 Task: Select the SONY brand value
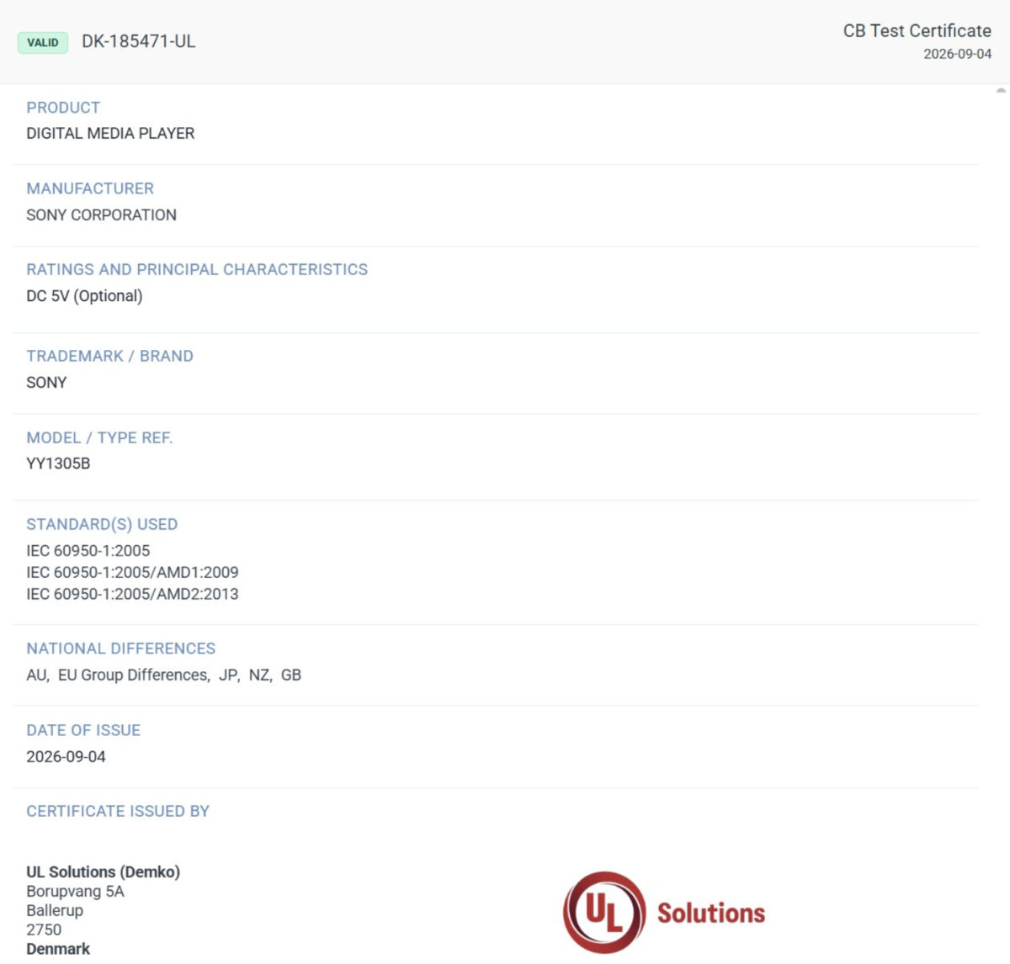point(46,382)
